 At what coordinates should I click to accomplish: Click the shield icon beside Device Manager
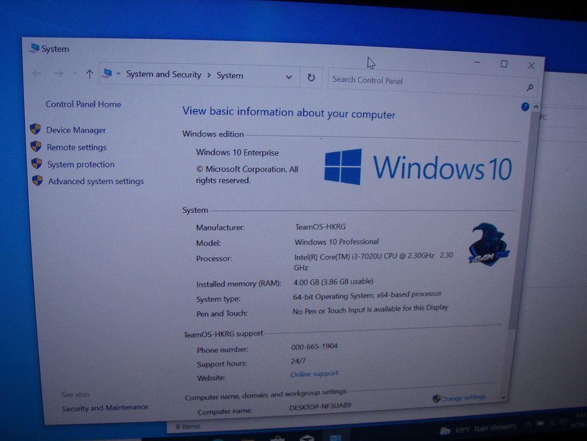35,129
